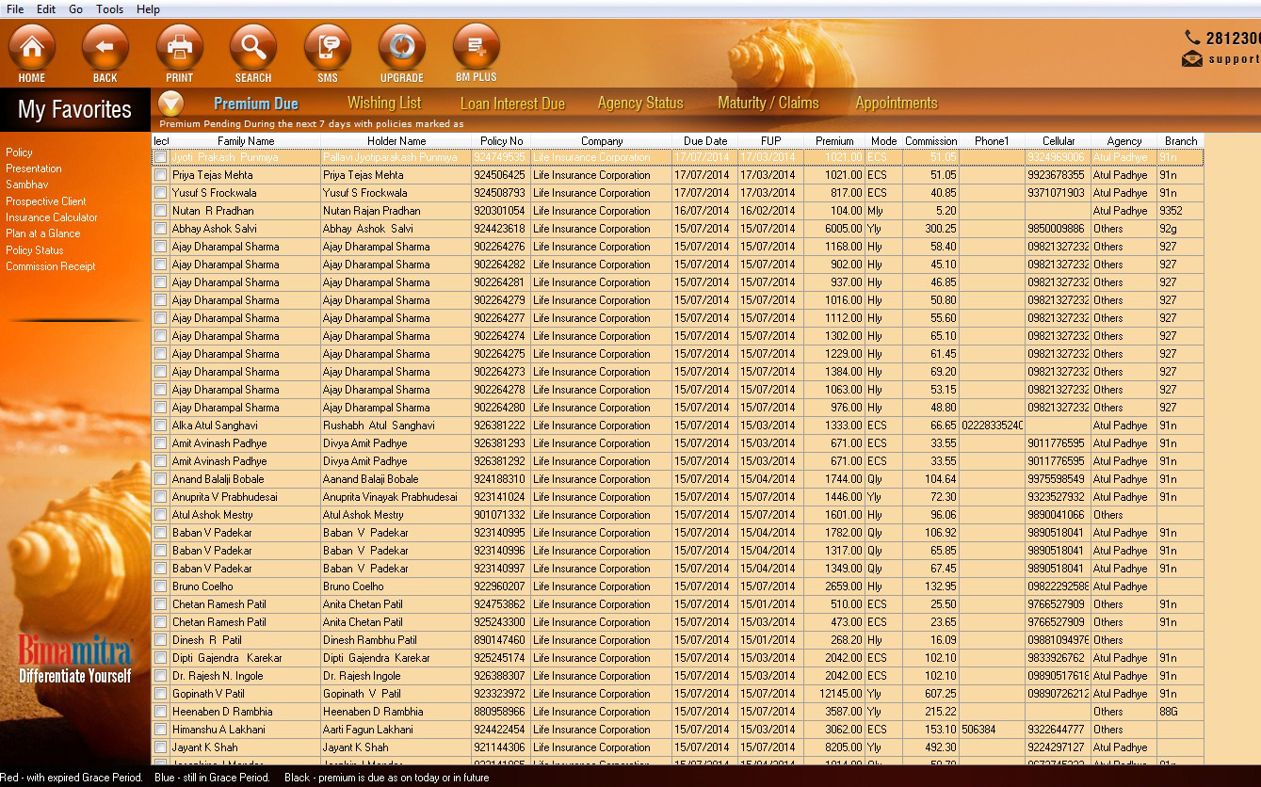This screenshot has width=1261, height=787.
Task: Open Prospective Client link
Action: click(x=46, y=201)
